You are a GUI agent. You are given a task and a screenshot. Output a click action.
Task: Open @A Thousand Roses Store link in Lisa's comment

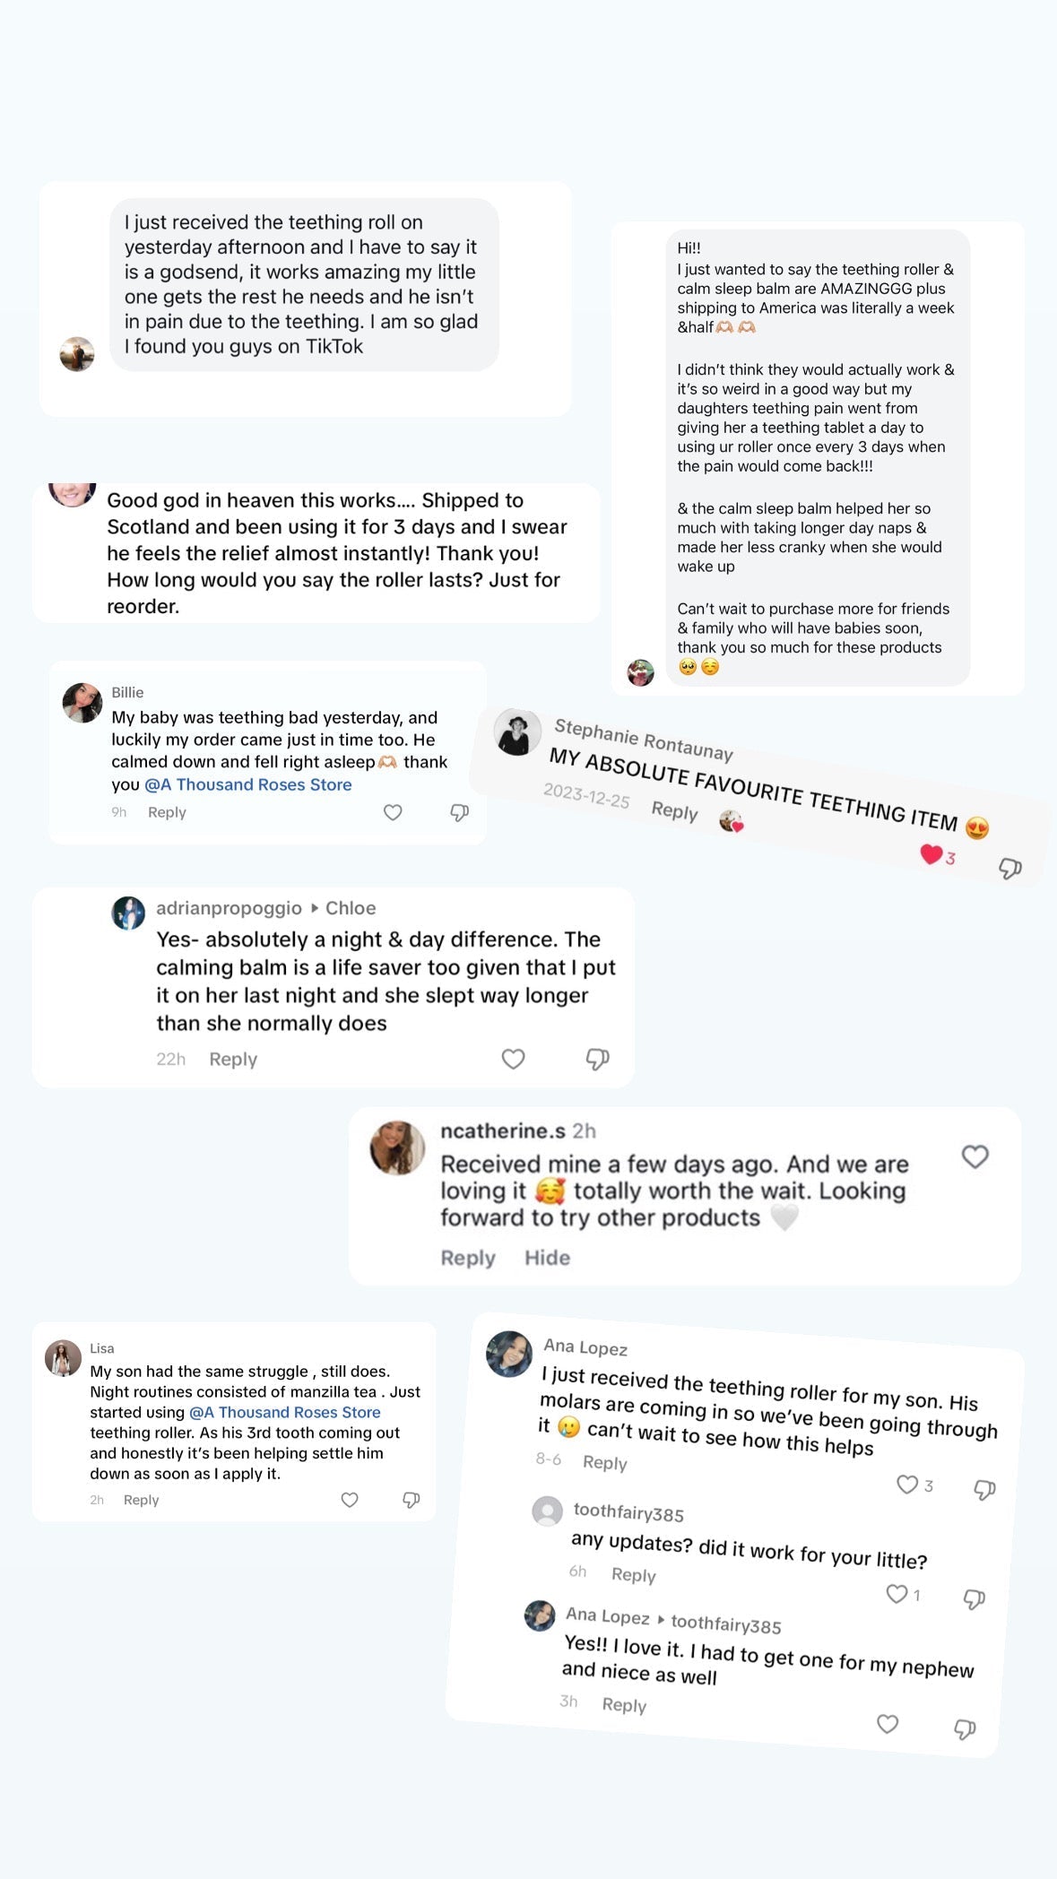click(285, 1412)
